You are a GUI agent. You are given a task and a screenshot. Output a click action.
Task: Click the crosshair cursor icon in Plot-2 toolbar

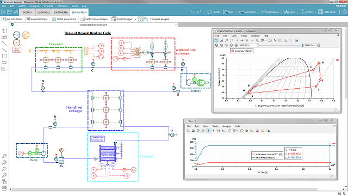click(x=214, y=131)
